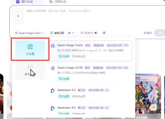Screen dimensions: 165x119
Task: Click the 联想助手 magic wand icon
Action: [82, 33]
